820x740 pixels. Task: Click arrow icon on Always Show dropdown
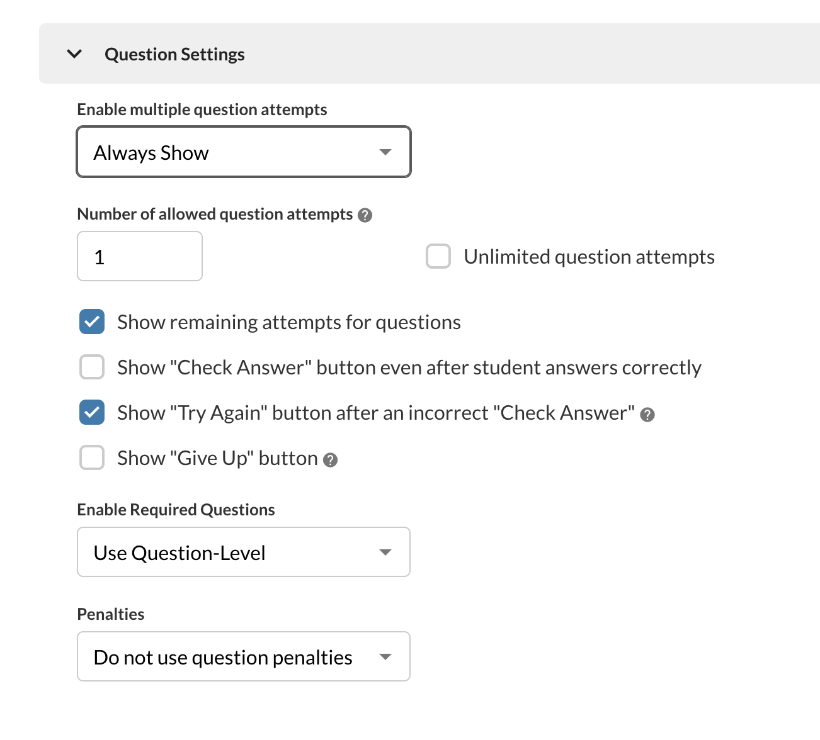385,152
